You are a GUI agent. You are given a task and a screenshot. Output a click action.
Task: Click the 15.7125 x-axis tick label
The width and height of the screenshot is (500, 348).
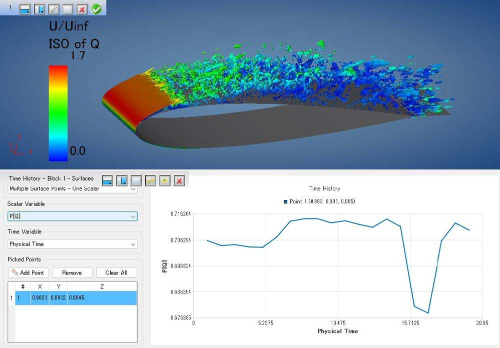[410, 323]
